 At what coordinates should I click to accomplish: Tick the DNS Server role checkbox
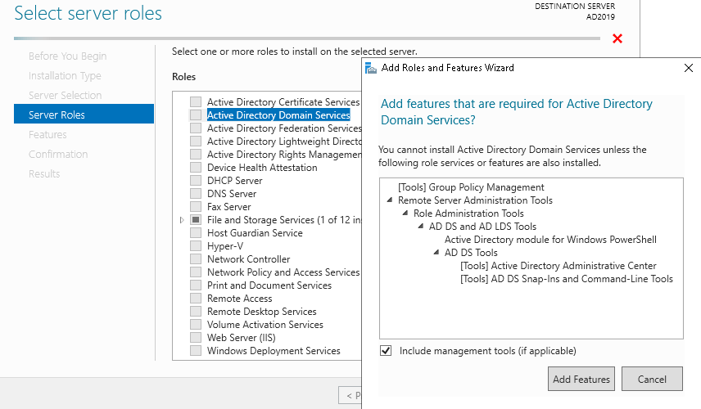[x=196, y=193]
